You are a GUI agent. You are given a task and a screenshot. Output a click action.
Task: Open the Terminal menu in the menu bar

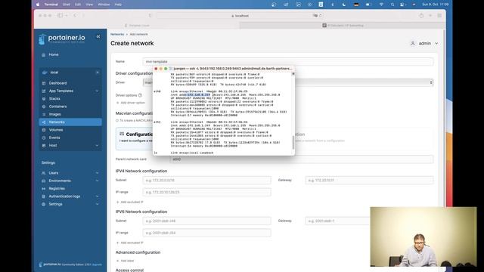click(51, 5)
